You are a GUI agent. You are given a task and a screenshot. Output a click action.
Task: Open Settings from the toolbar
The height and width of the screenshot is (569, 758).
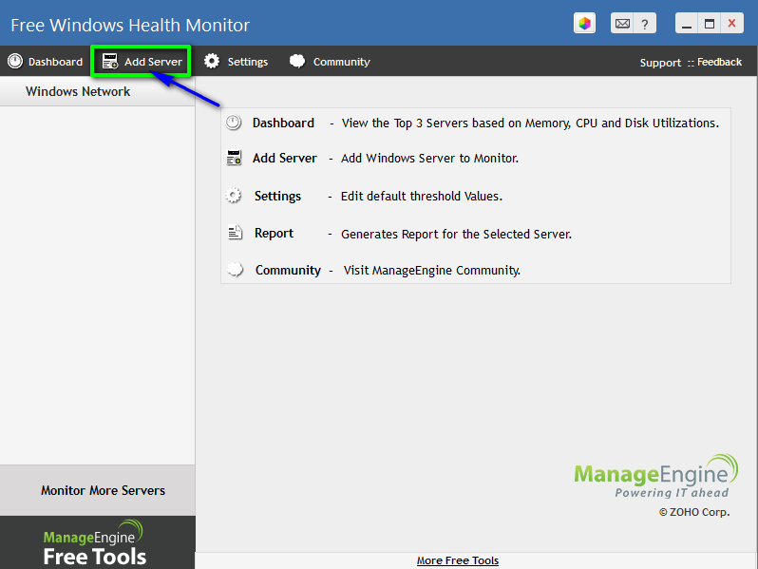[x=236, y=62]
